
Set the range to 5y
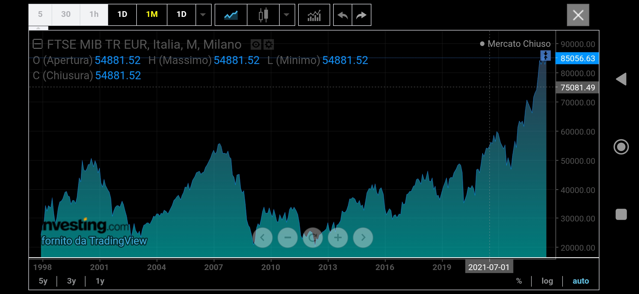(43, 281)
